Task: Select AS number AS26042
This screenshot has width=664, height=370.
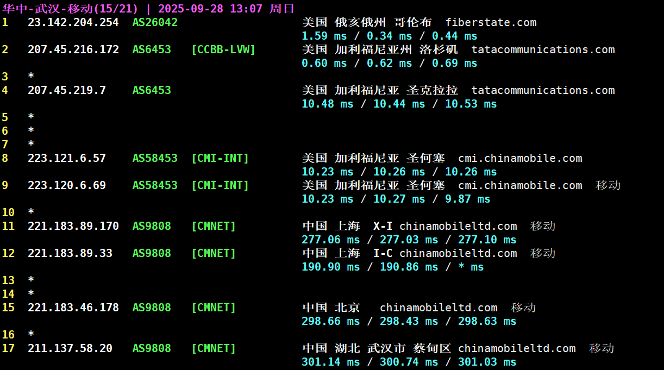Action: (x=155, y=22)
